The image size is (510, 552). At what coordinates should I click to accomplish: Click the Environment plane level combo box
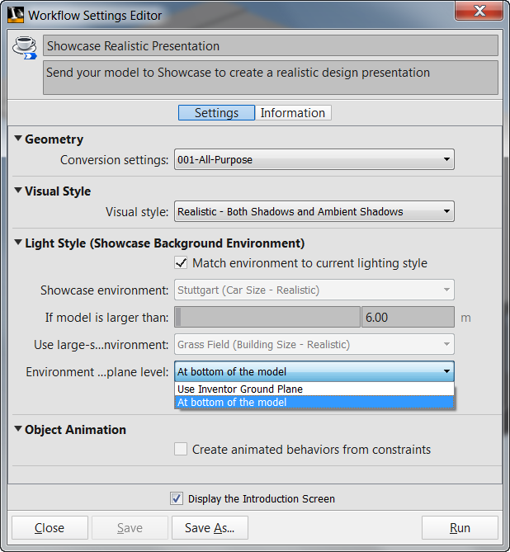click(x=314, y=371)
